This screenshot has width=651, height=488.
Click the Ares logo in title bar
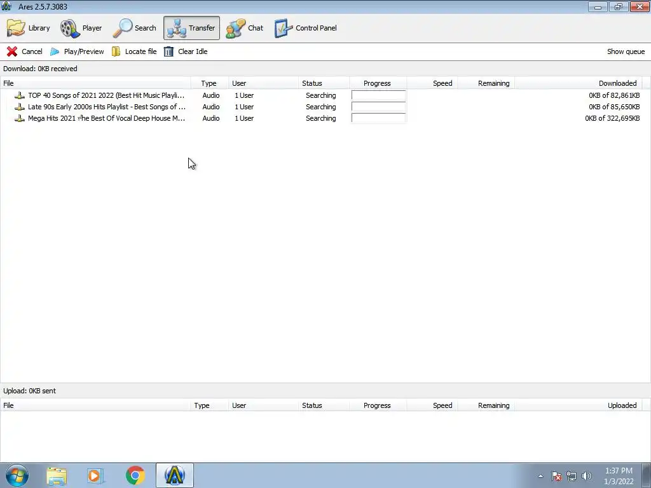coord(6,6)
